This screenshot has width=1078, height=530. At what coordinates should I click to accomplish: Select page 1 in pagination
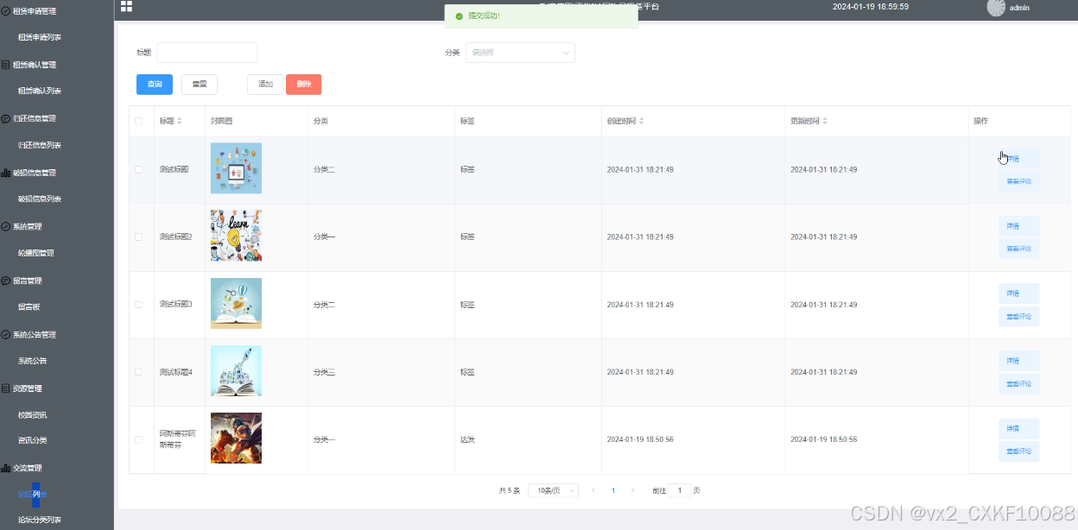point(613,490)
